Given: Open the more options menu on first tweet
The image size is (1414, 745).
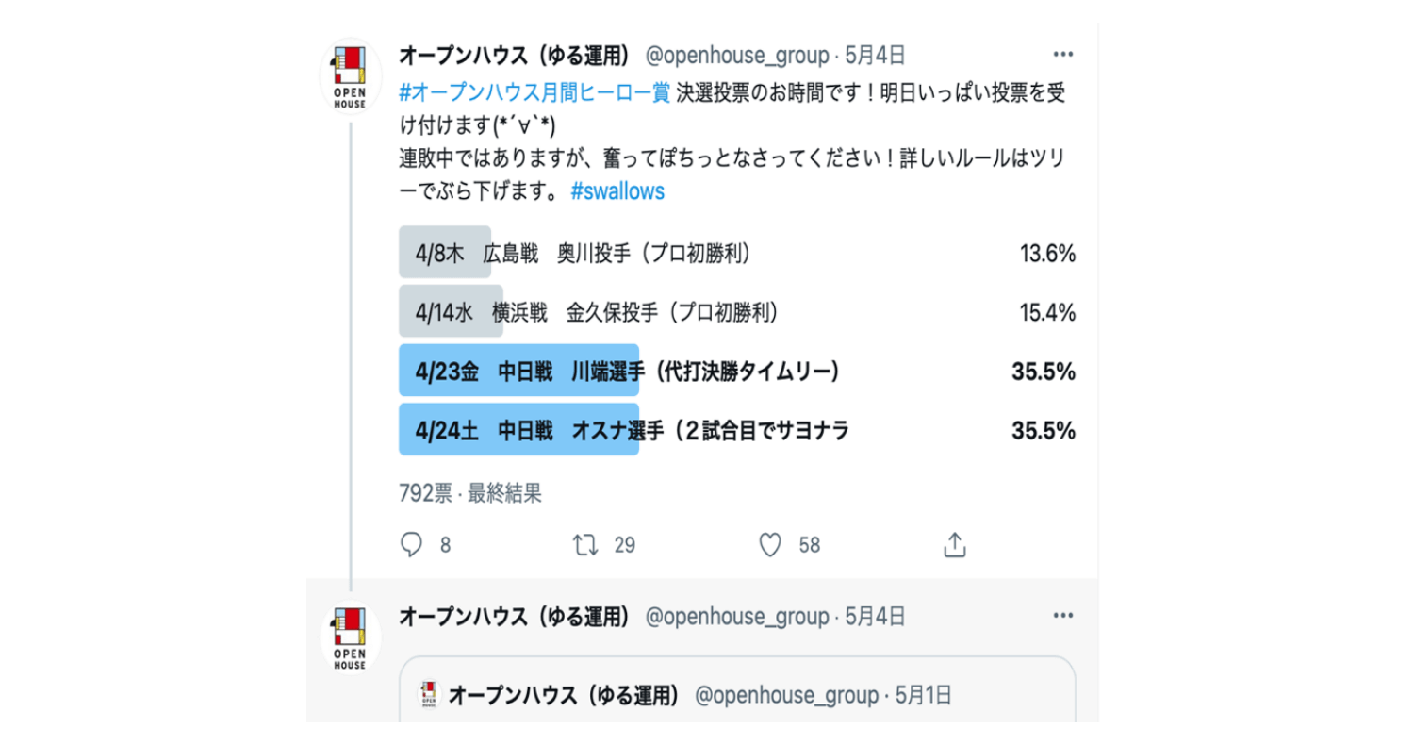Looking at the screenshot, I should (x=1063, y=55).
